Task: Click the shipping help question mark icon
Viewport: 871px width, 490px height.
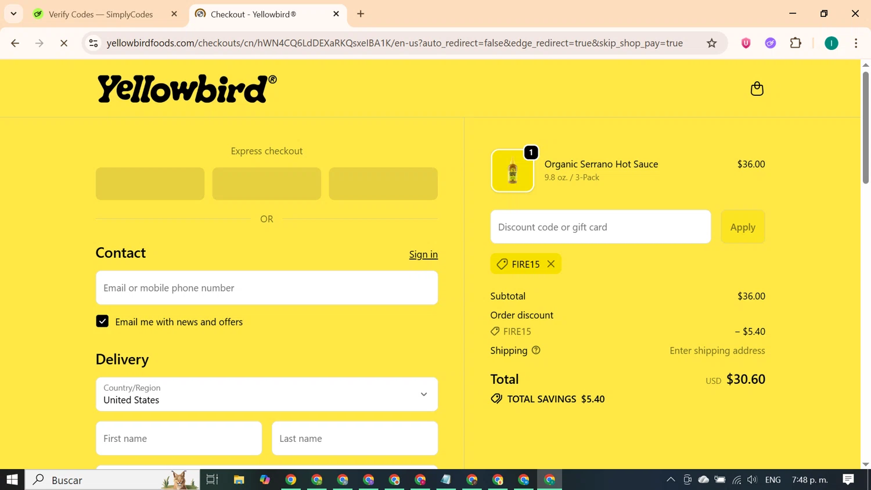Action: point(536,350)
